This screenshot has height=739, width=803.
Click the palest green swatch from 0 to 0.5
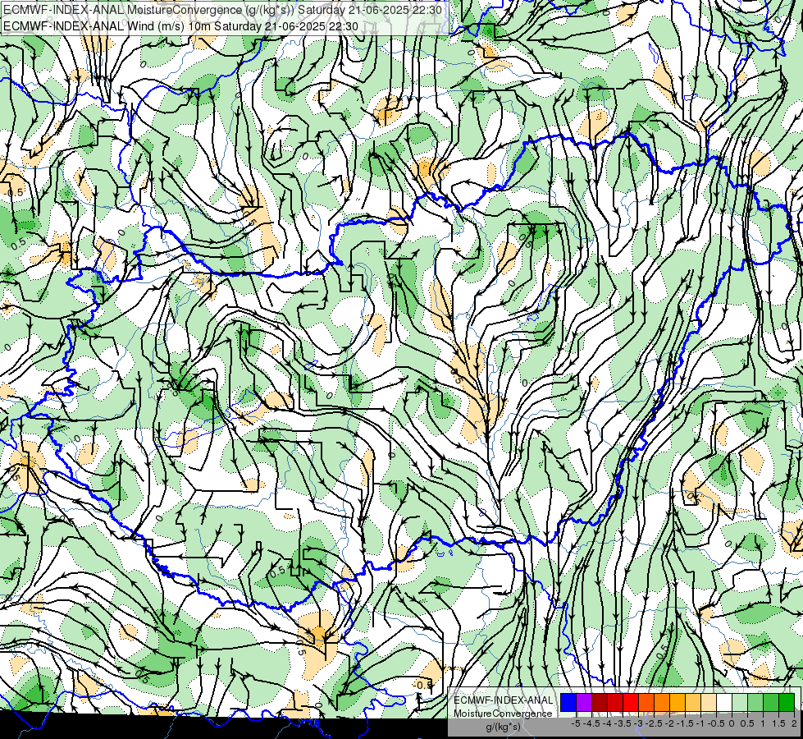[x=740, y=702]
